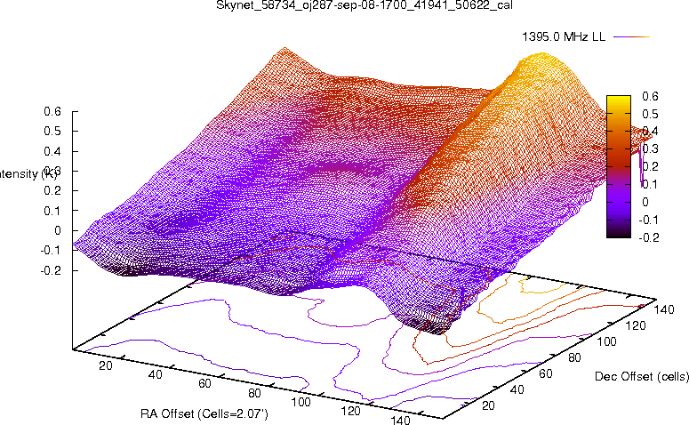Click the '20' tick on the Dec Offset axis
The image size is (689, 425).
488,405
